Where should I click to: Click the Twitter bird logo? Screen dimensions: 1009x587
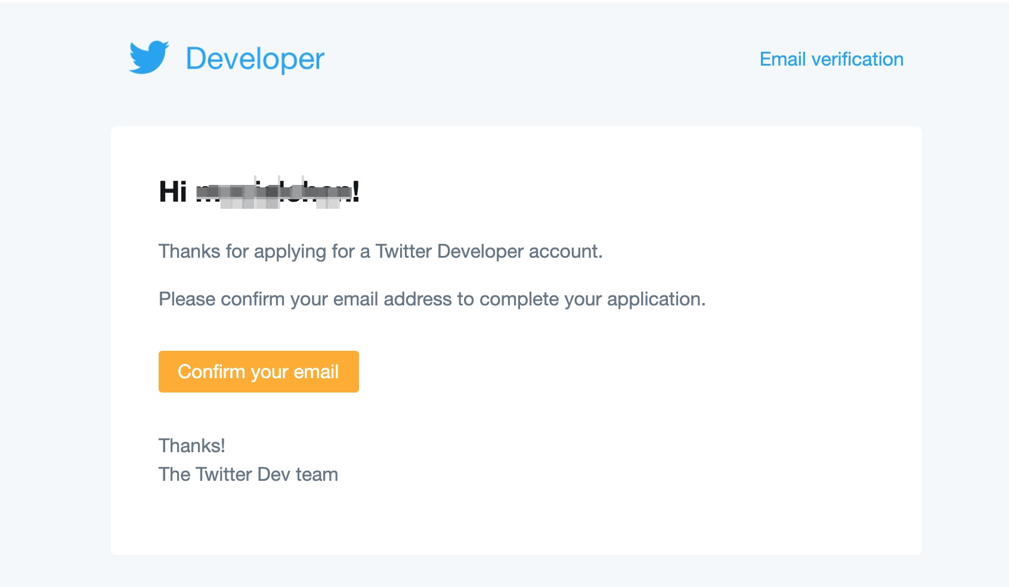point(149,57)
